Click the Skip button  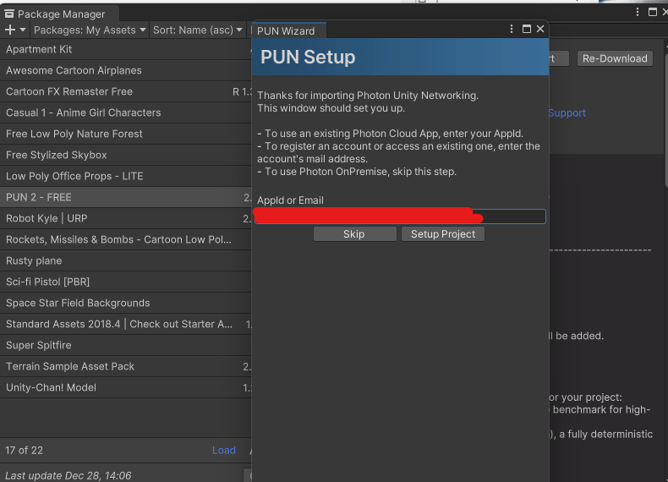[354, 234]
